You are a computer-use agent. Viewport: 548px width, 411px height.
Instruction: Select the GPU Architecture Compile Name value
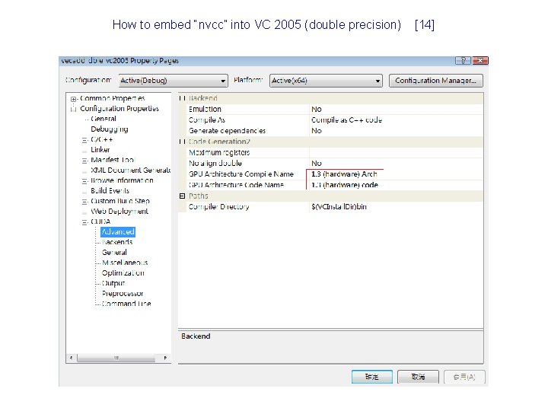396,174
